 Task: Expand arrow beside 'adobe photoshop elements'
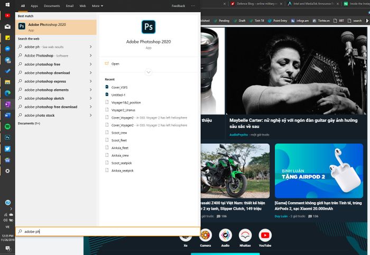(x=90, y=90)
